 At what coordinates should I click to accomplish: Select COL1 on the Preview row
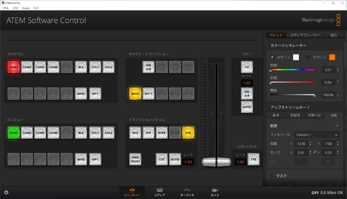coord(95,133)
